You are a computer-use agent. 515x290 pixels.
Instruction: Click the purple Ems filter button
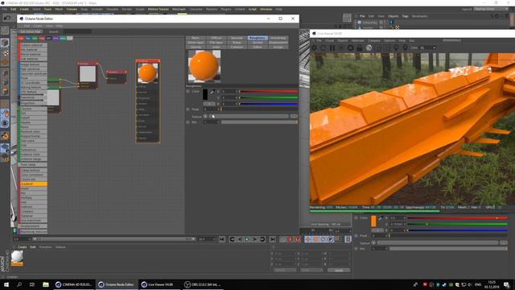click(x=56, y=38)
